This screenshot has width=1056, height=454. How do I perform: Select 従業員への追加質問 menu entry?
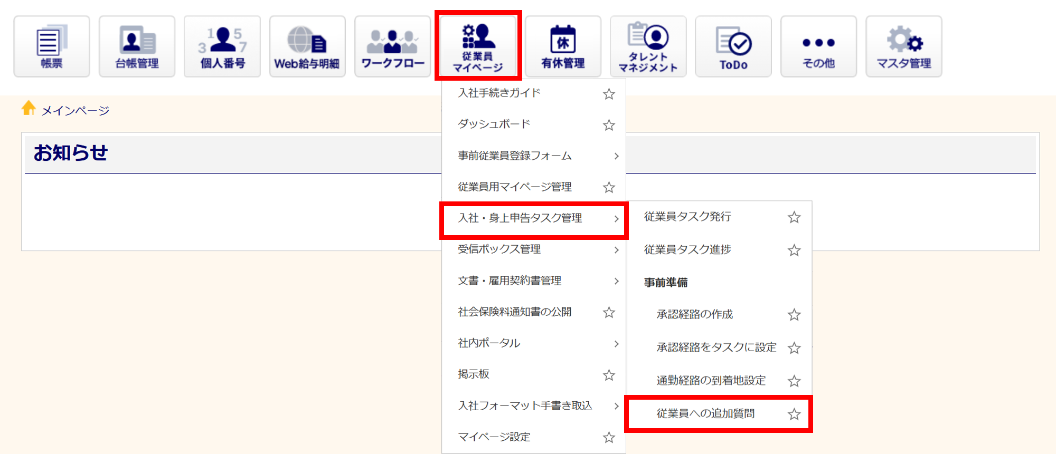point(705,414)
